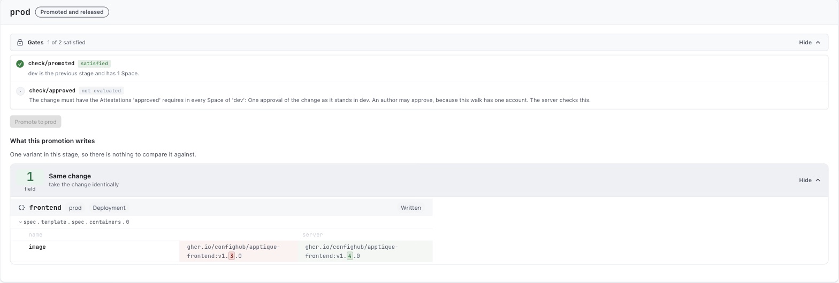The image size is (839, 283).
Task: Select the check/approved gate name
Action: (52, 91)
